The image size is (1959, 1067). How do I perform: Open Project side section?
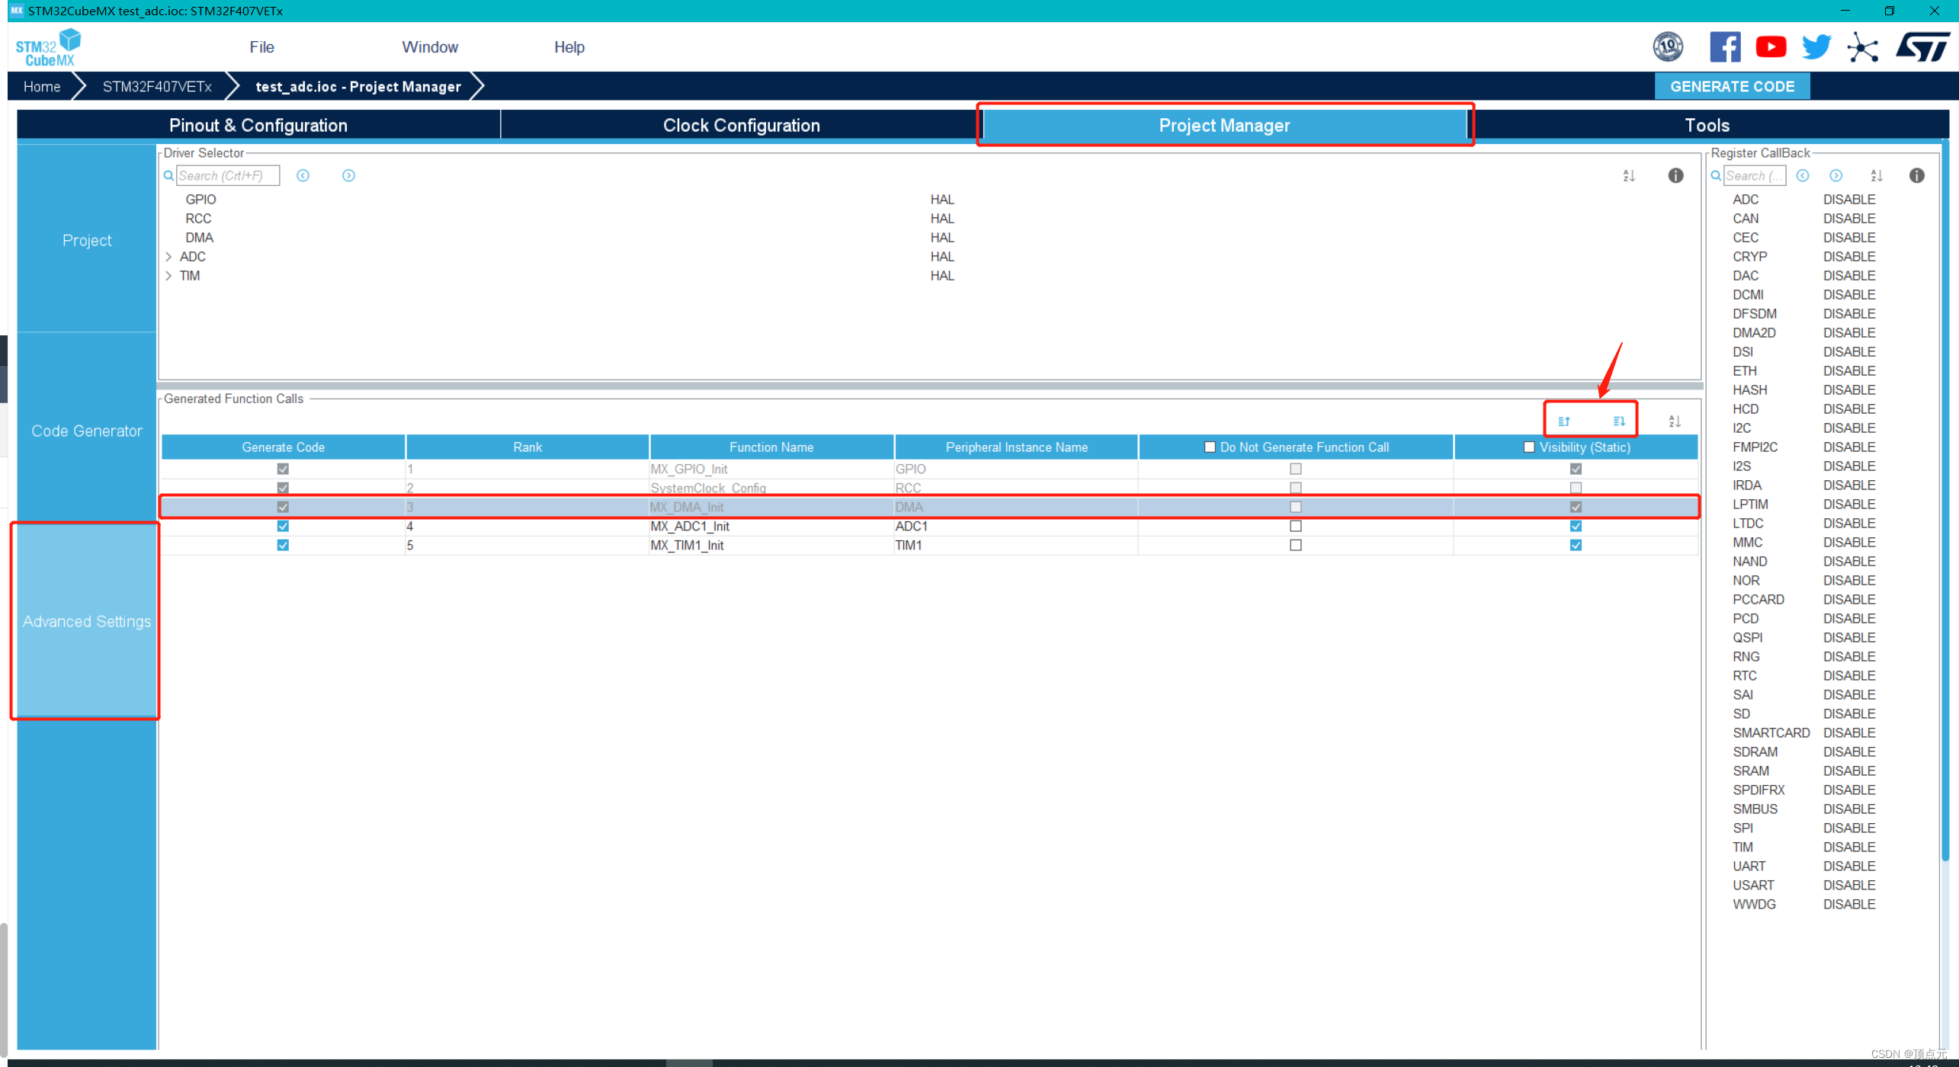[x=87, y=241]
